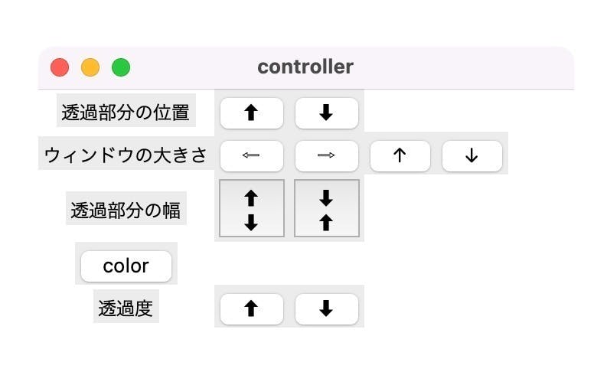Click the 透過部分の幅 label
Screen dimensions: 594x372
point(126,208)
